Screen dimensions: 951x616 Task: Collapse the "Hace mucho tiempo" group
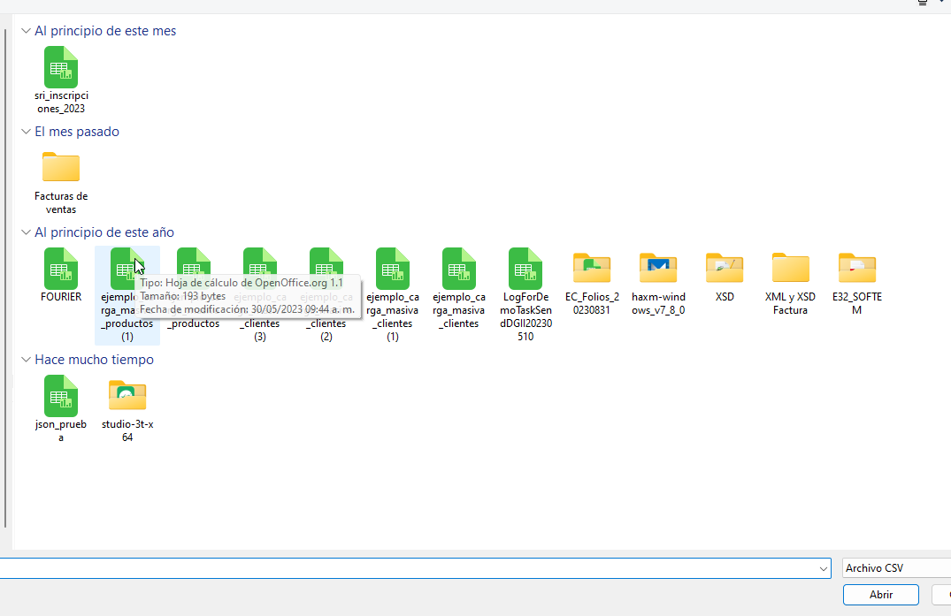[x=26, y=360]
